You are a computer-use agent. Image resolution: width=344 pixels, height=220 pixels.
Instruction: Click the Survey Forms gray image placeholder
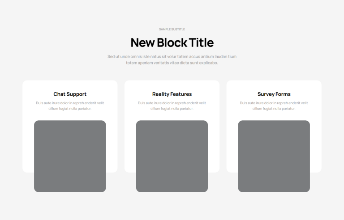coord(274,156)
